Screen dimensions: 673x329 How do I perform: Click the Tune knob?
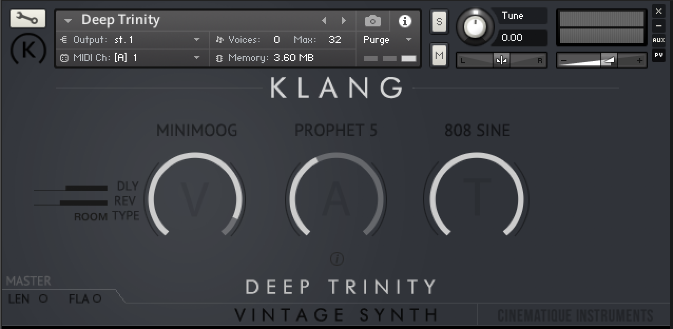[x=475, y=26]
